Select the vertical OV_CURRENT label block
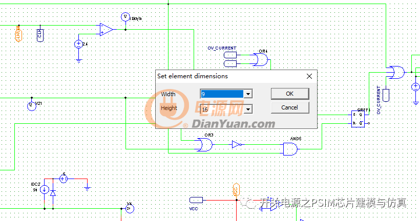The image size is (420, 221). tap(386, 96)
